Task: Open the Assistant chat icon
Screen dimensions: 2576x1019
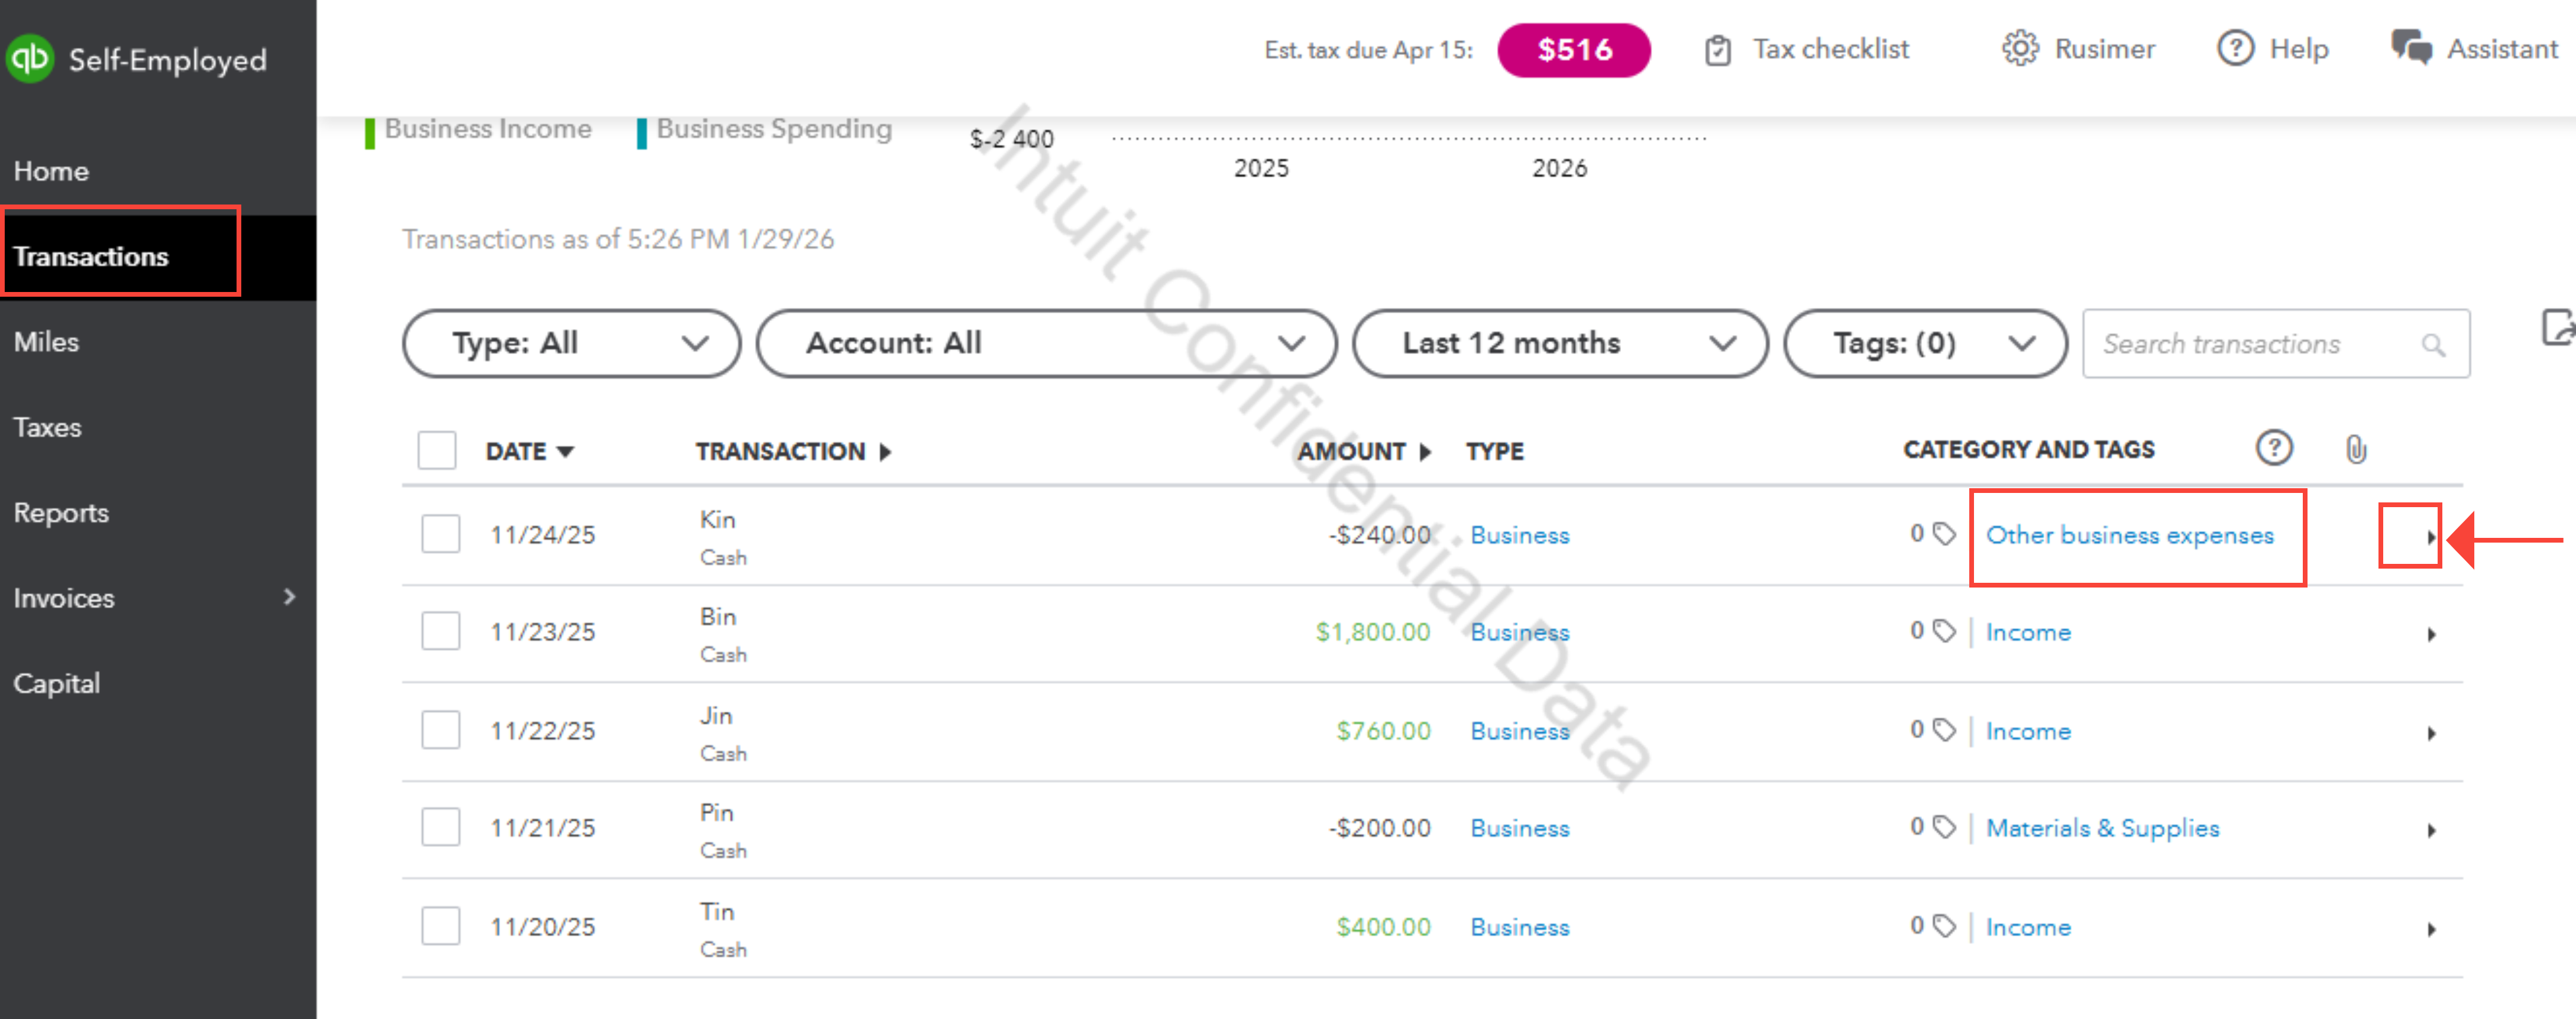Action: 2411,48
